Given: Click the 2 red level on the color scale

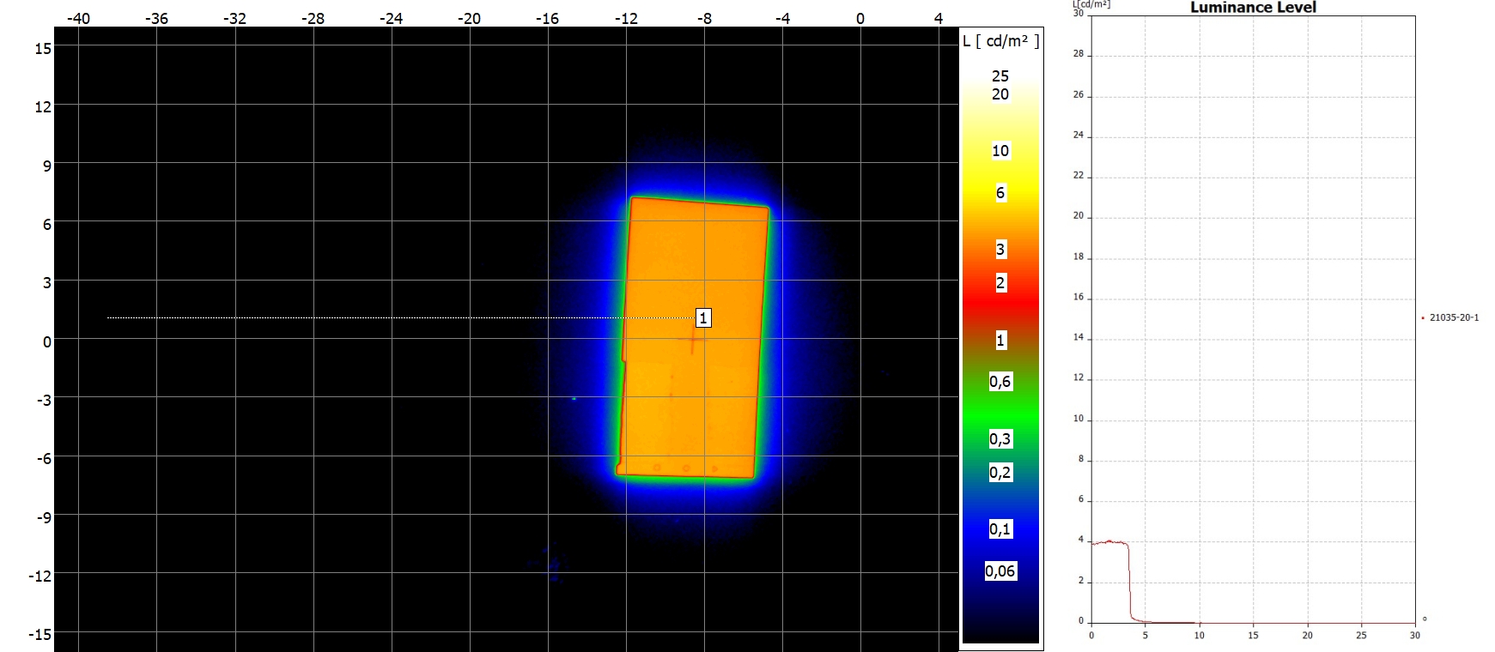Looking at the screenshot, I should tap(1000, 283).
